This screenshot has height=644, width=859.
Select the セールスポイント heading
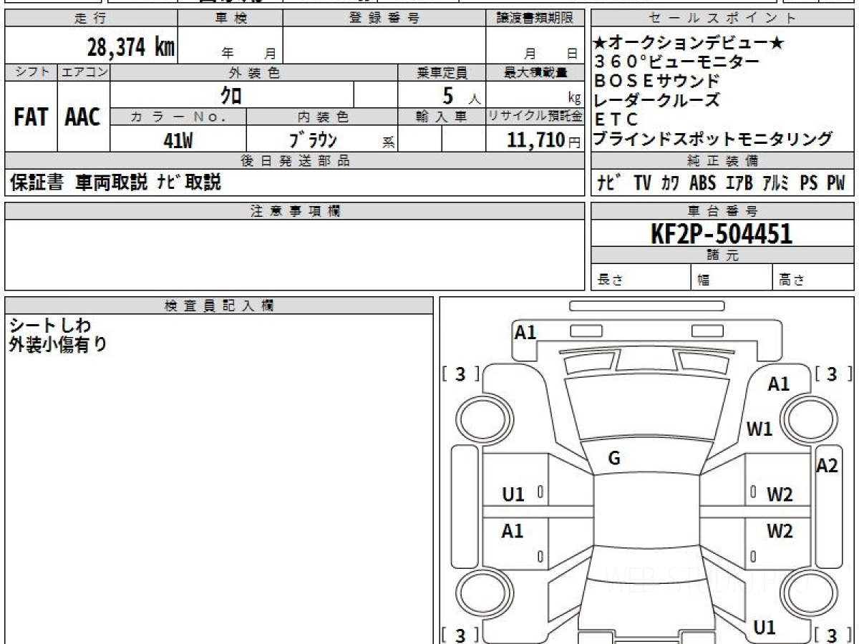point(723,19)
